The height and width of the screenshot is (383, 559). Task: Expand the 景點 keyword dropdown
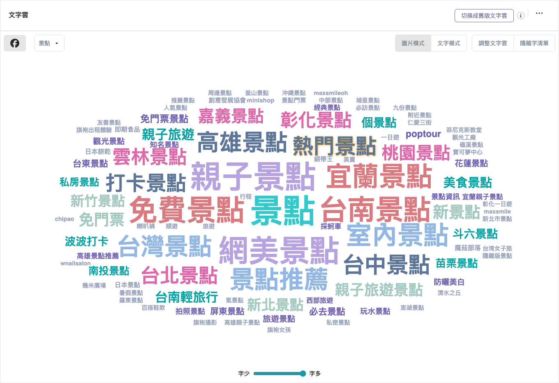click(49, 43)
